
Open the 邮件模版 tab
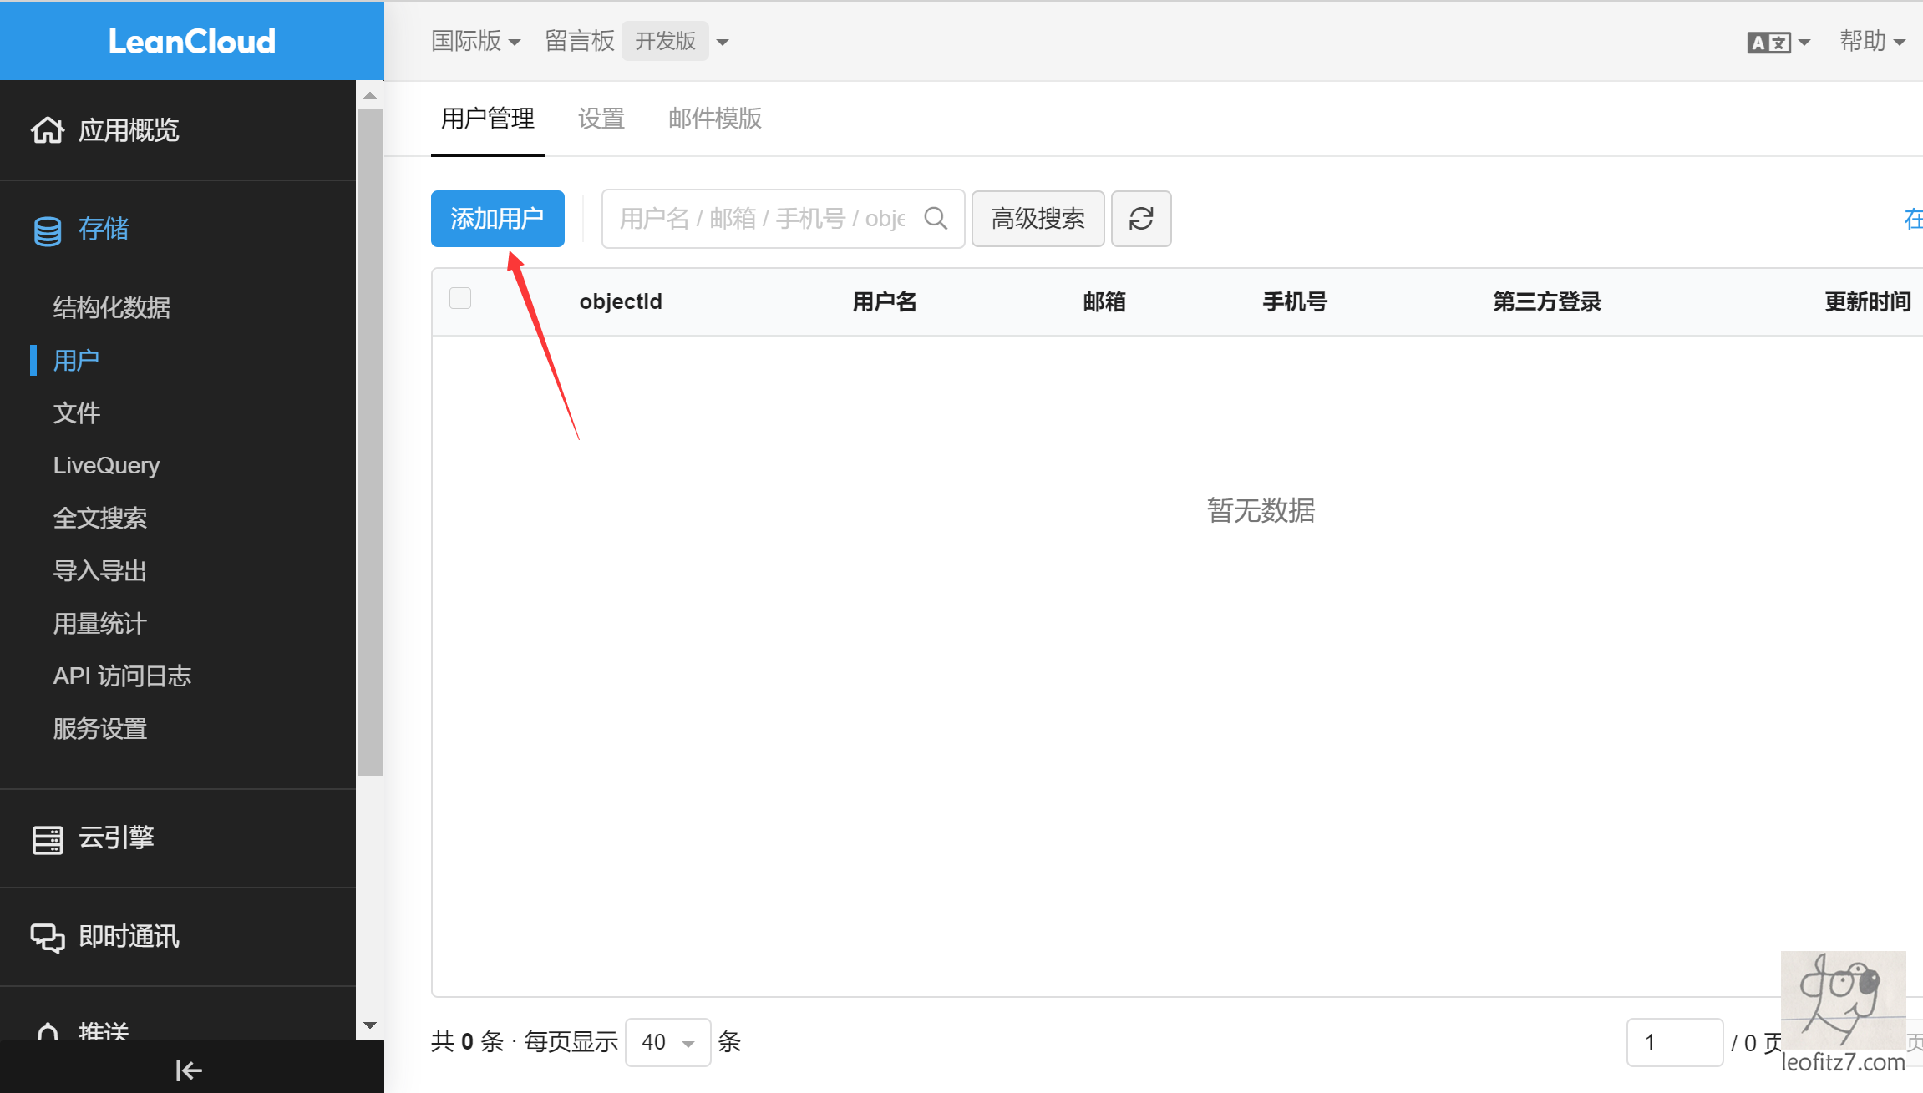tap(714, 119)
